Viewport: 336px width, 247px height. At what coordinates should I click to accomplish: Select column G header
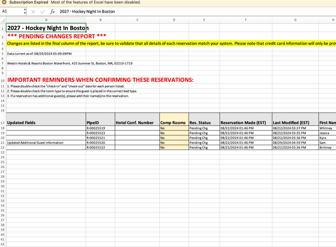coord(295,20)
